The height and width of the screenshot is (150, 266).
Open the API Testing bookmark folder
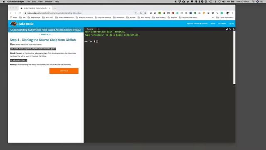tap(144, 17)
